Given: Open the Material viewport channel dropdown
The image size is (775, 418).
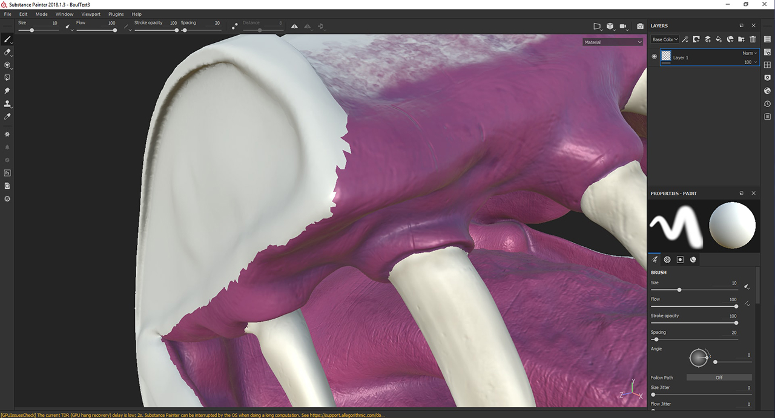Looking at the screenshot, I should click(x=613, y=42).
